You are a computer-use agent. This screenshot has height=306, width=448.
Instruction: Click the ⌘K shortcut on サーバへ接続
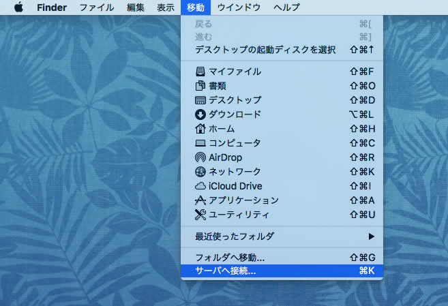click(x=367, y=271)
